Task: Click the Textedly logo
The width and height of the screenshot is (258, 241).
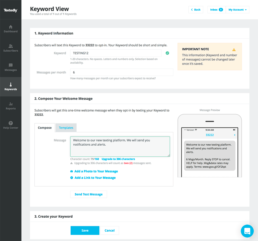Action: tap(11, 10)
